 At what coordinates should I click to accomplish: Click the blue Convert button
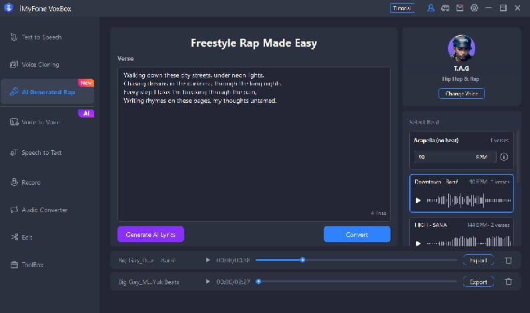point(357,234)
